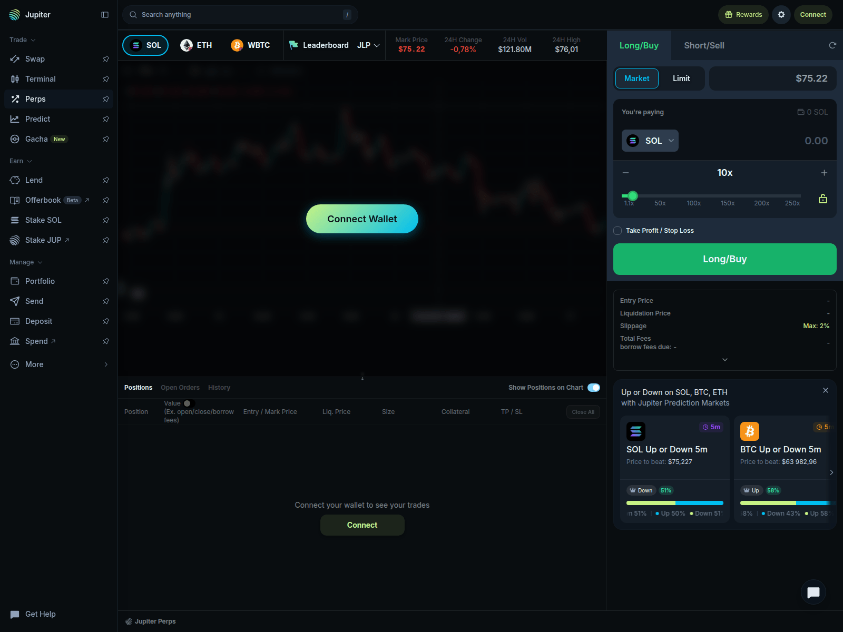Decrease leverage with minus icon

(x=626, y=173)
